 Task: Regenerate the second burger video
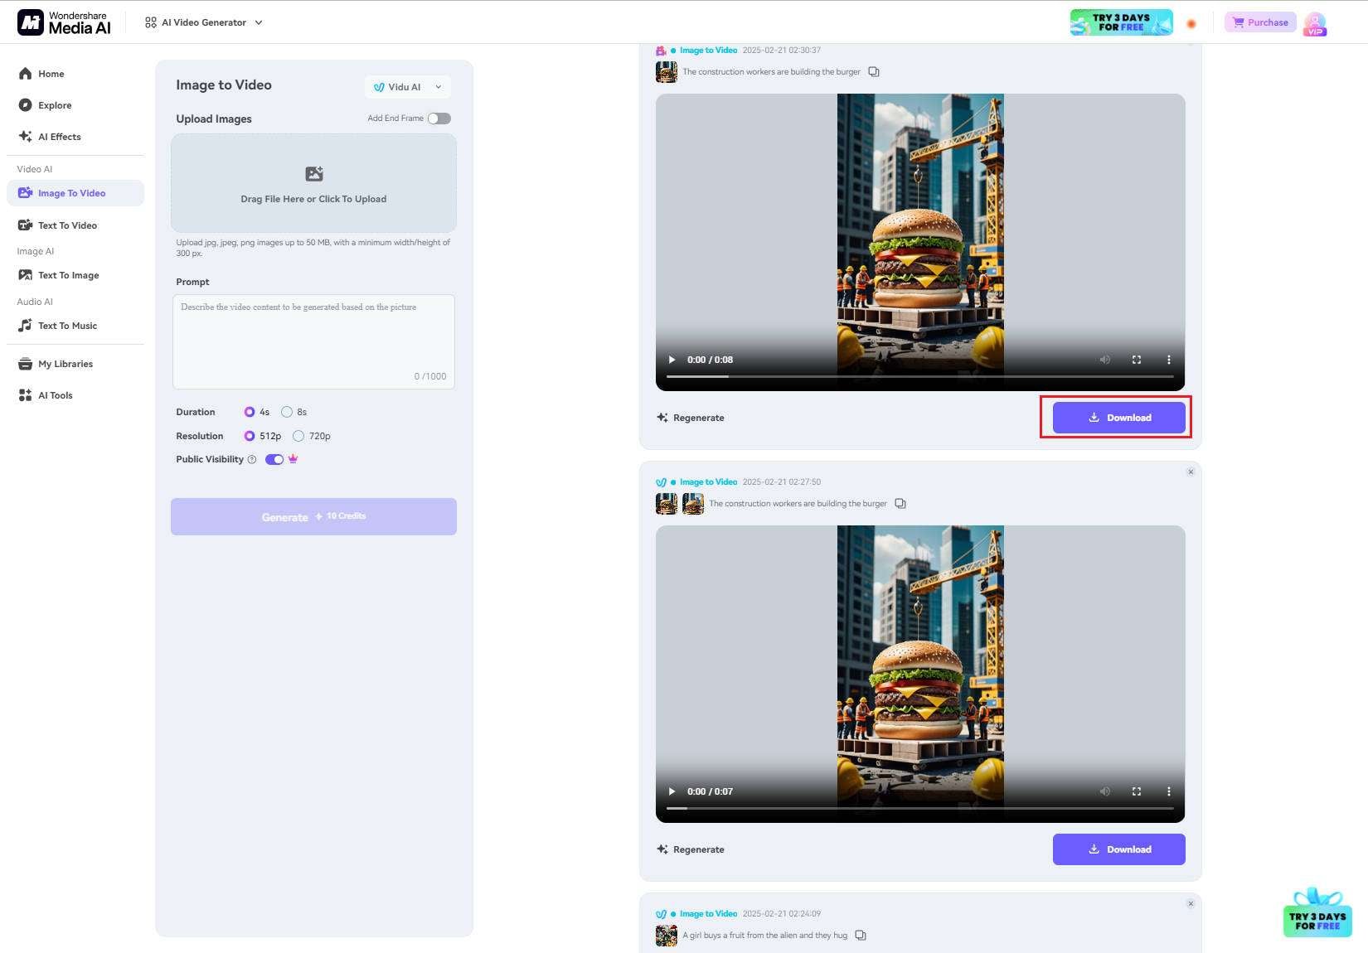tap(690, 849)
